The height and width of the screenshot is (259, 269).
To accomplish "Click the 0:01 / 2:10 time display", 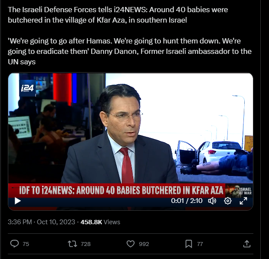I will tap(187, 201).
